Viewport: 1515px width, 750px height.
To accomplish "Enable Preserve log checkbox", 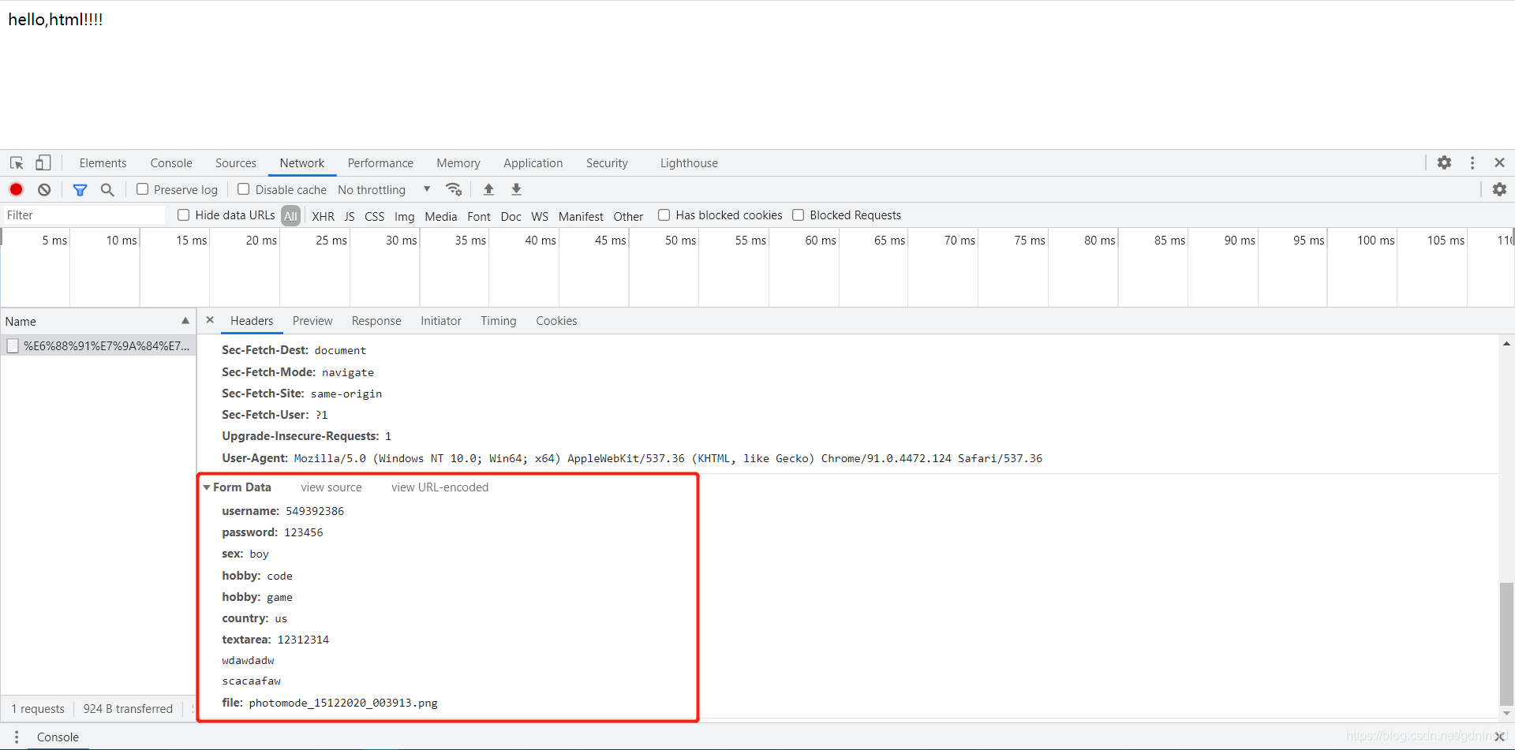I will [x=143, y=189].
